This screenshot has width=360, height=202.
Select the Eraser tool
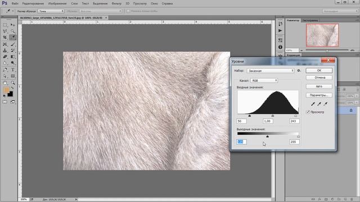pyautogui.click(x=5, y=57)
